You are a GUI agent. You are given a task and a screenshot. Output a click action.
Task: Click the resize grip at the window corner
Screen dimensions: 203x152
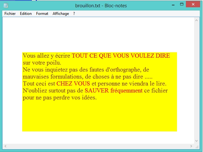coord(197,147)
